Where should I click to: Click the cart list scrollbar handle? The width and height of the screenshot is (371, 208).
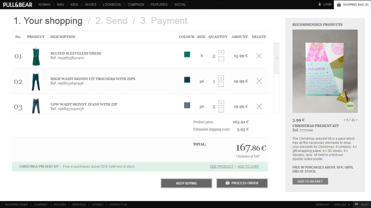[276, 58]
